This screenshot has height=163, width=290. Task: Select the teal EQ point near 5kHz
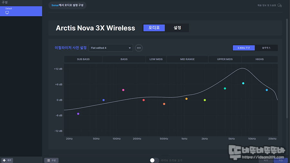tap(225, 88)
